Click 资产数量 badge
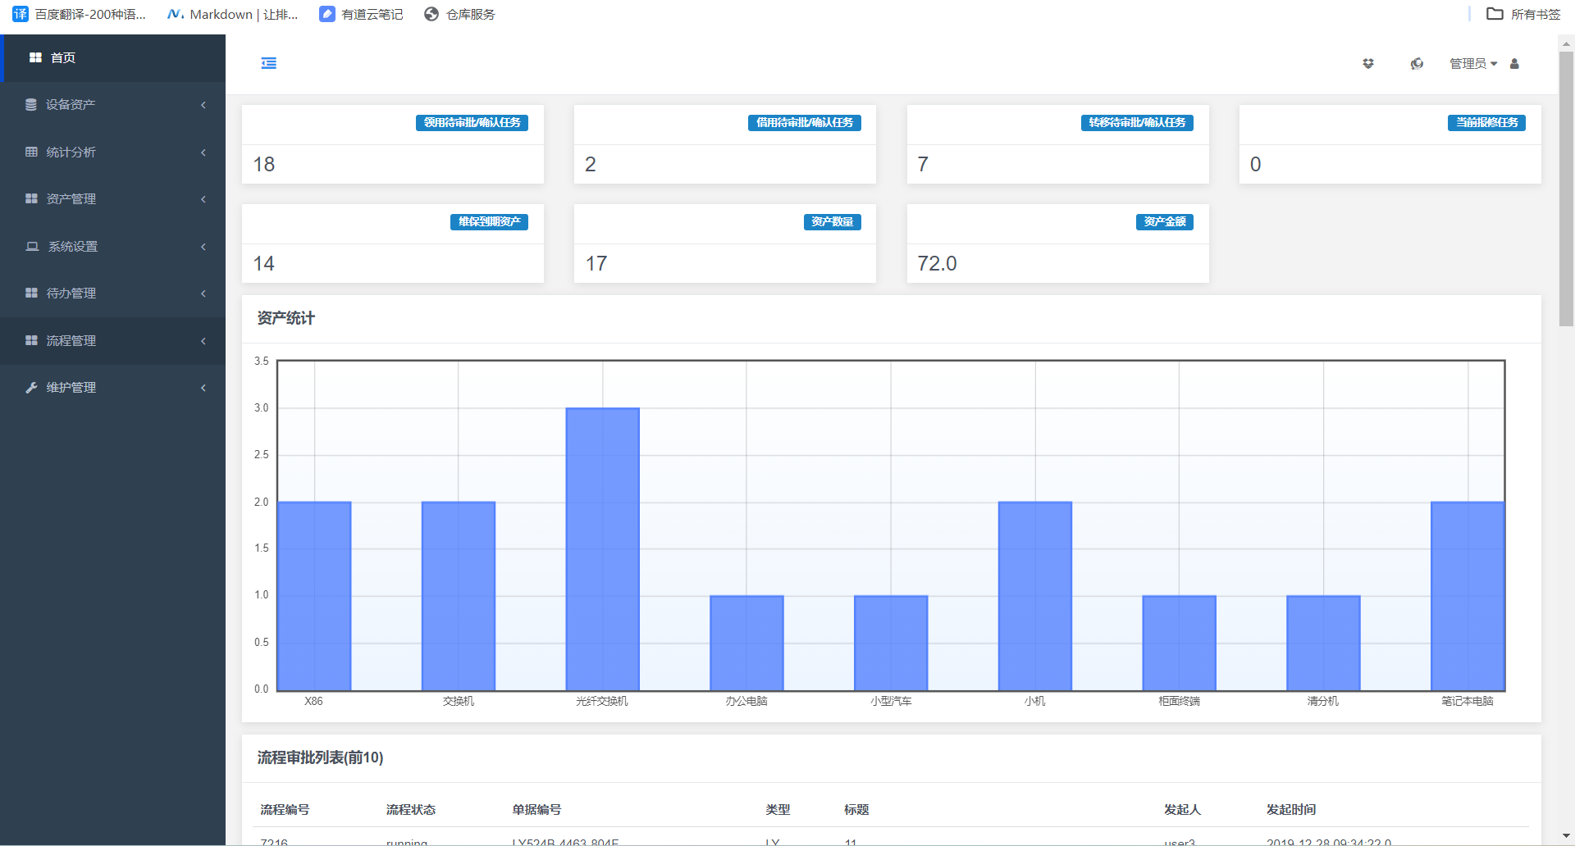Image resolution: width=1575 pixels, height=846 pixels. [832, 221]
